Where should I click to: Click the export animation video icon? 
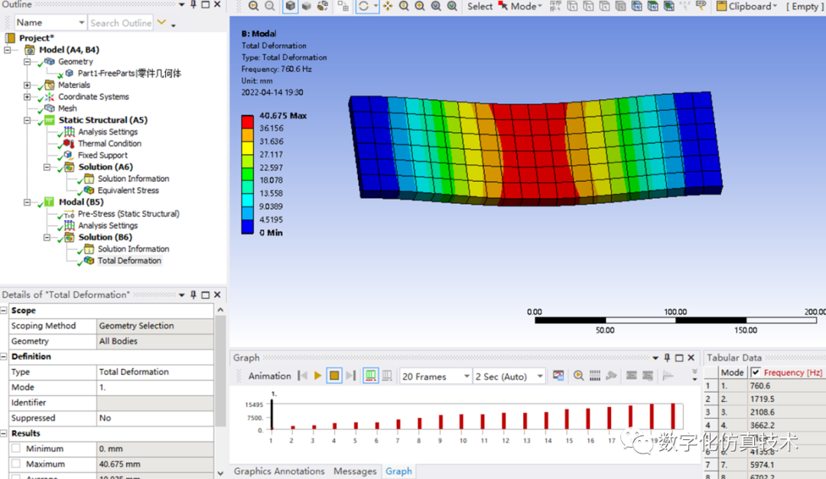point(558,376)
